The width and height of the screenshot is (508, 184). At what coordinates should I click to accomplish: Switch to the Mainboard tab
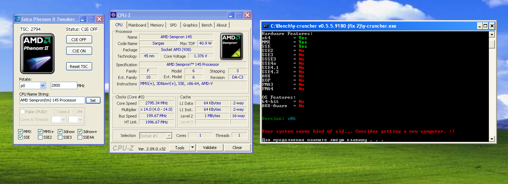(137, 25)
